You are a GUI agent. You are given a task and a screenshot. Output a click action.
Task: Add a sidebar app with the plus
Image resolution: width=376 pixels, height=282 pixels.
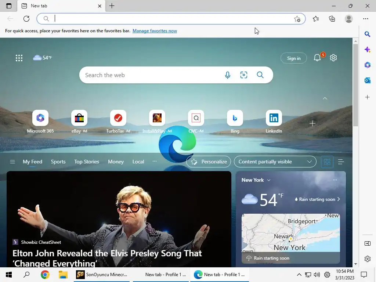point(367,97)
